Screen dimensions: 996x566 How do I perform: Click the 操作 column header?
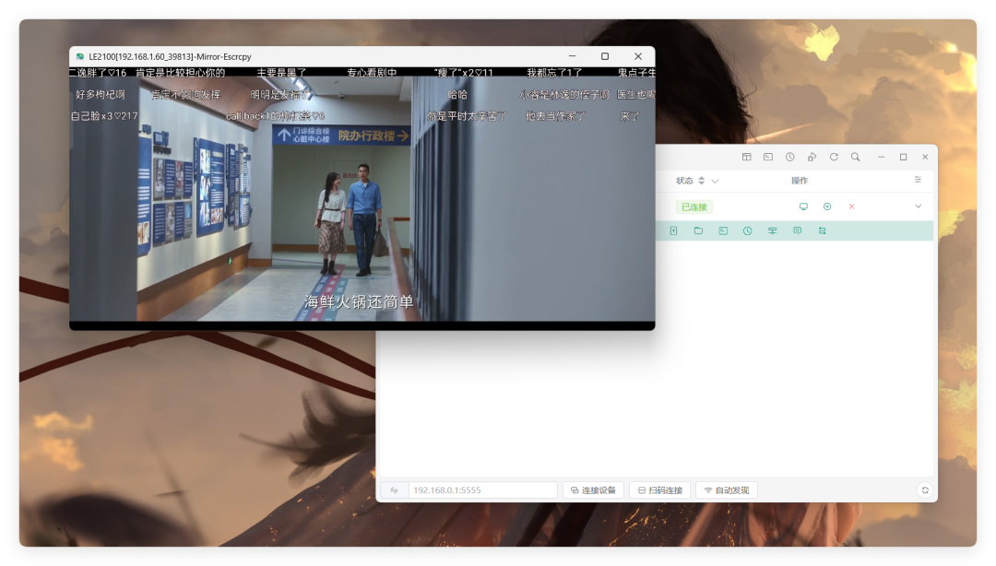[x=799, y=181]
